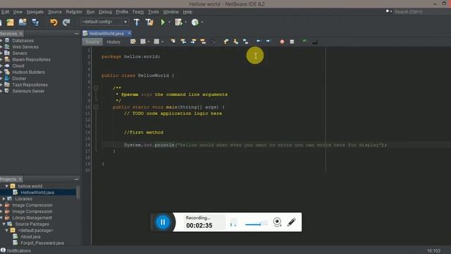Click Toggle Bookmark icon in editor toolbar

coord(245,42)
